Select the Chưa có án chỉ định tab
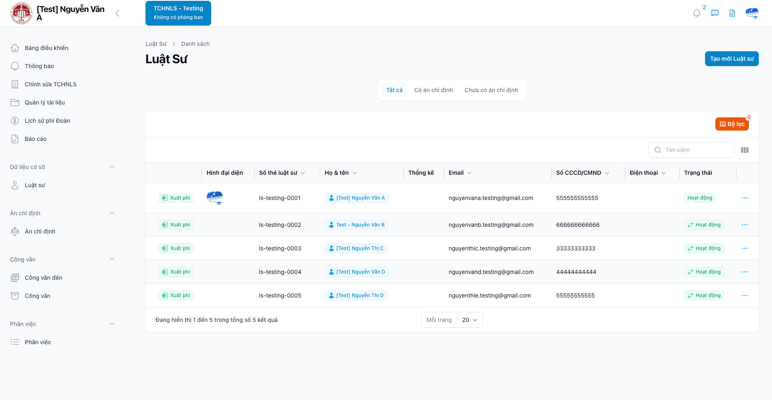This screenshot has height=400, width=772. click(491, 90)
